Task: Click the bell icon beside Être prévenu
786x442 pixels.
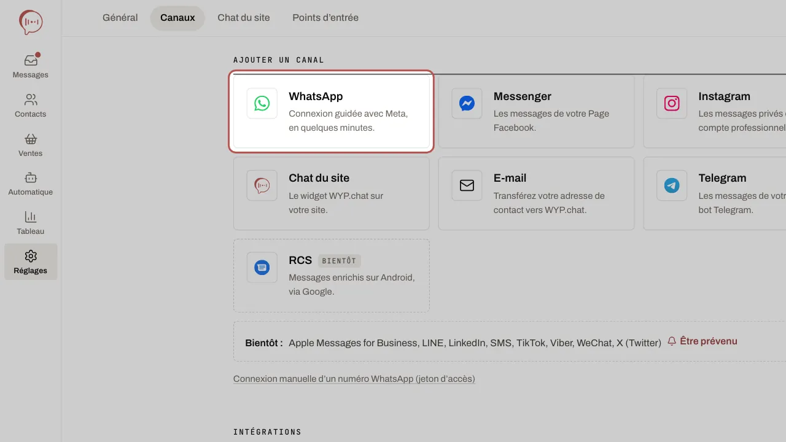Action: pos(672,341)
